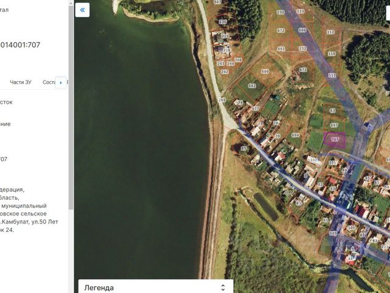
Task: Collapse the info panel with double-chevron button
Action: [82, 10]
